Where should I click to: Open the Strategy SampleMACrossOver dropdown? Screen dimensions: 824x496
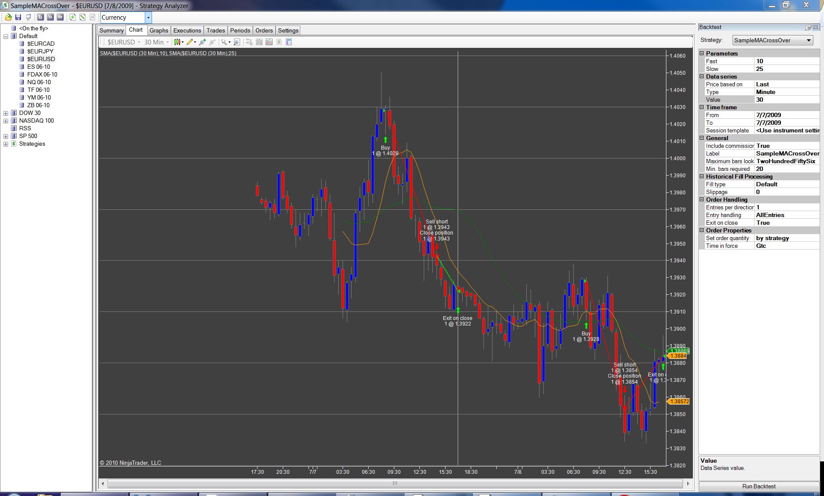click(808, 40)
